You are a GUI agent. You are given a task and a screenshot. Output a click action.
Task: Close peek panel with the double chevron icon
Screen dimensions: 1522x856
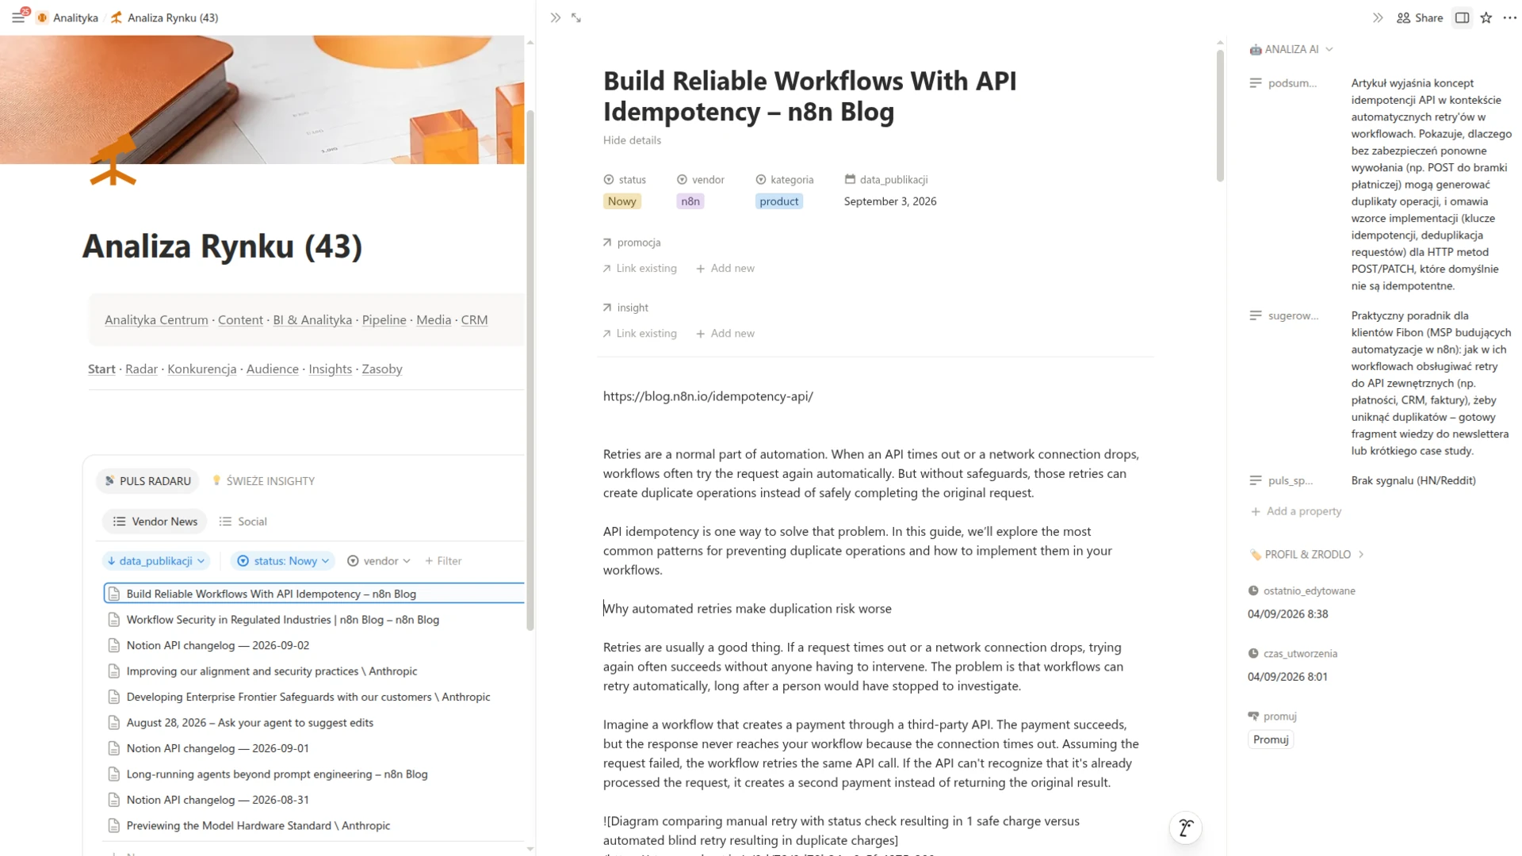click(556, 17)
